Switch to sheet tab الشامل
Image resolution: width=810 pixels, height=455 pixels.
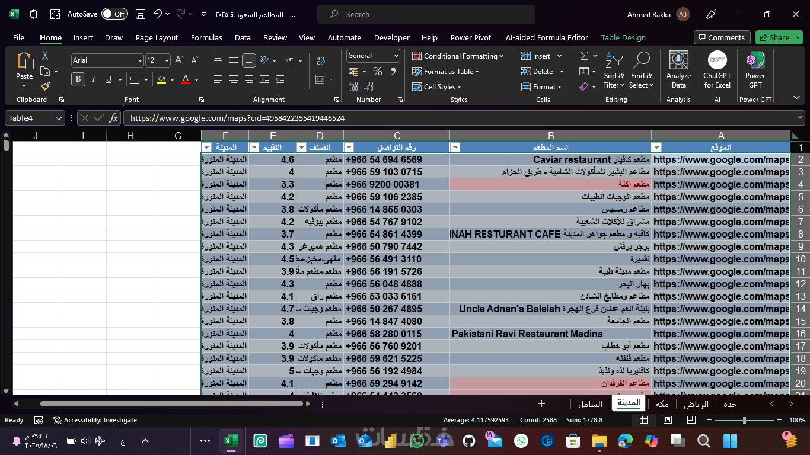(590, 404)
